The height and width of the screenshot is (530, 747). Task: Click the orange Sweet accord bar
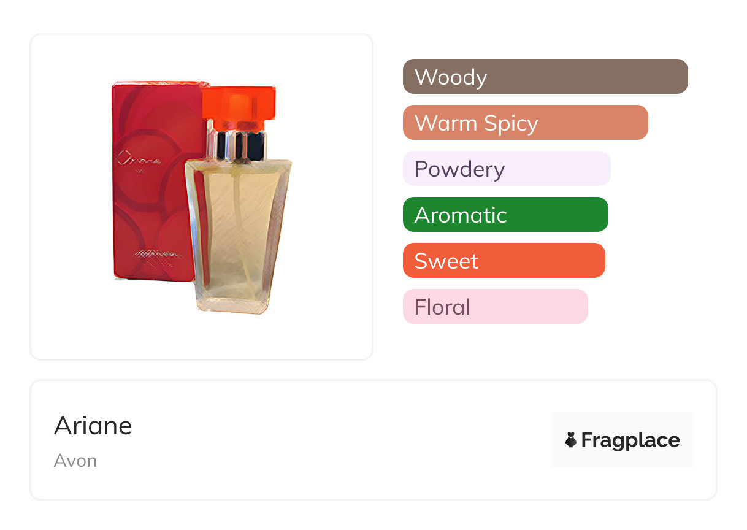[x=504, y=261]
